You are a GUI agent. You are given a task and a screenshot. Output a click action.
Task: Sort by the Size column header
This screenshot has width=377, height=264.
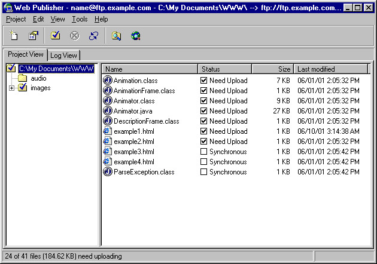click(x=272, y=69)
